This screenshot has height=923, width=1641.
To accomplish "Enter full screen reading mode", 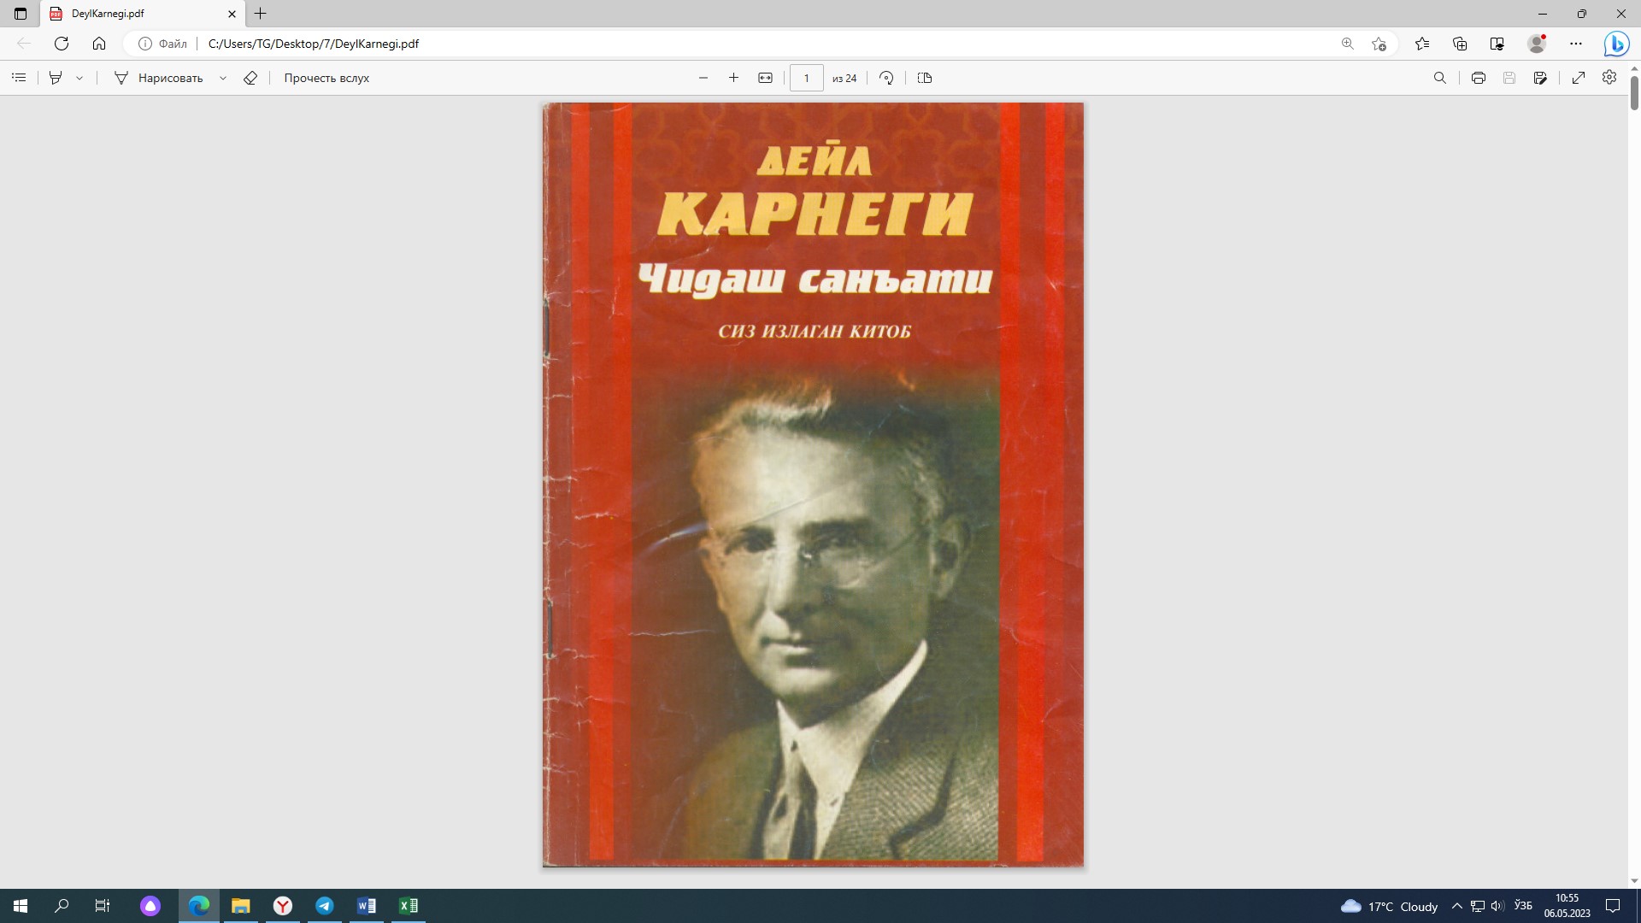I will pyautogui.click(x=1578, y=78).
